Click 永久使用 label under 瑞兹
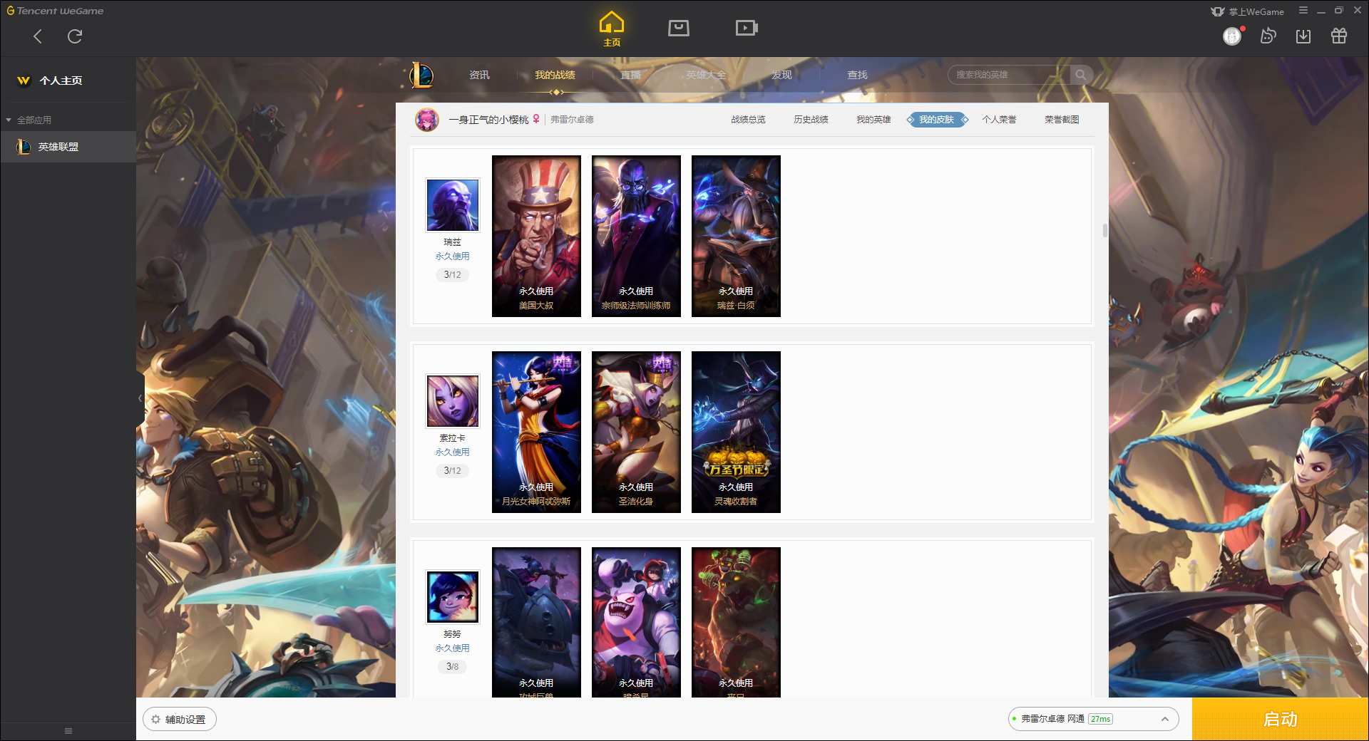Viewport: 1369px width, 741px height. [452, 256]
